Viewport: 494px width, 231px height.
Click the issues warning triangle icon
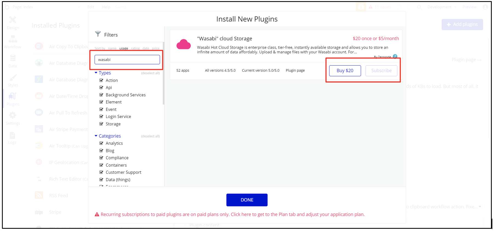pyautogui.click(x=371, y=7)
